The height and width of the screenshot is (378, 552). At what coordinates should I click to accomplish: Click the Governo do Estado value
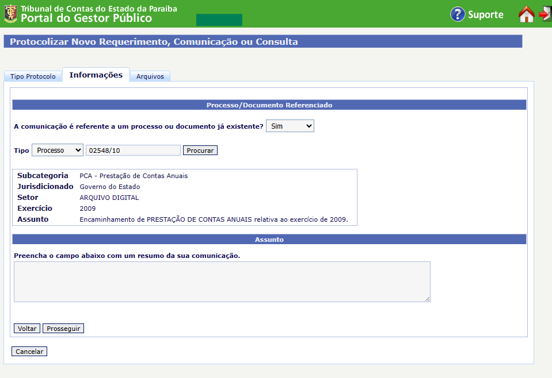click(x=110, y=187)
